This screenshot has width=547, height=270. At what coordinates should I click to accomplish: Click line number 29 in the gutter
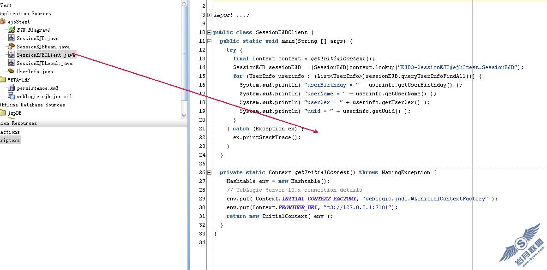[x=202, y=199]
